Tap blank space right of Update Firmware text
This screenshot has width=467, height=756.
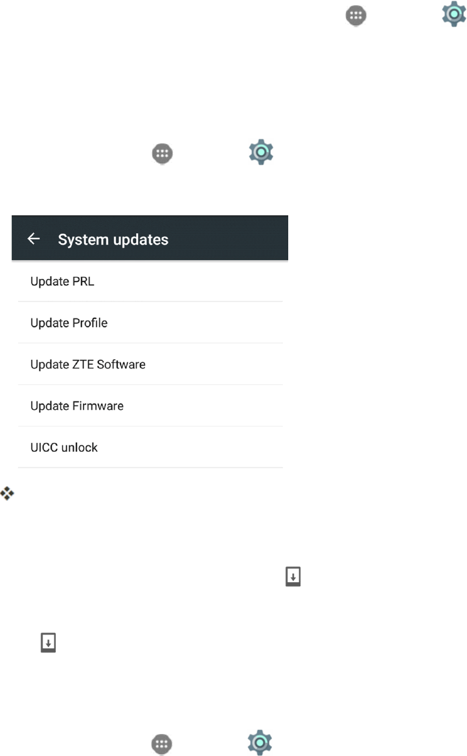pos(202,405)
